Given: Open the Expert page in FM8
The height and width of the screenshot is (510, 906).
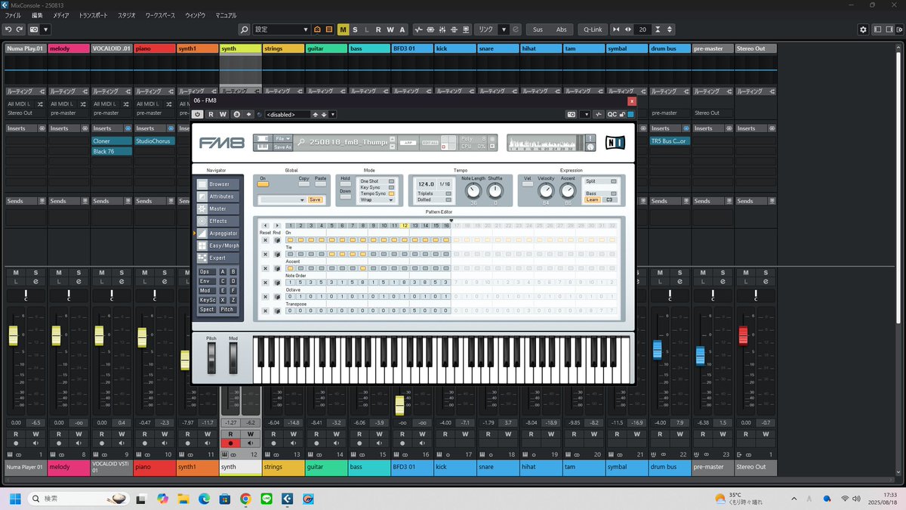Looking at the screenshot, I should click(219, 257).
